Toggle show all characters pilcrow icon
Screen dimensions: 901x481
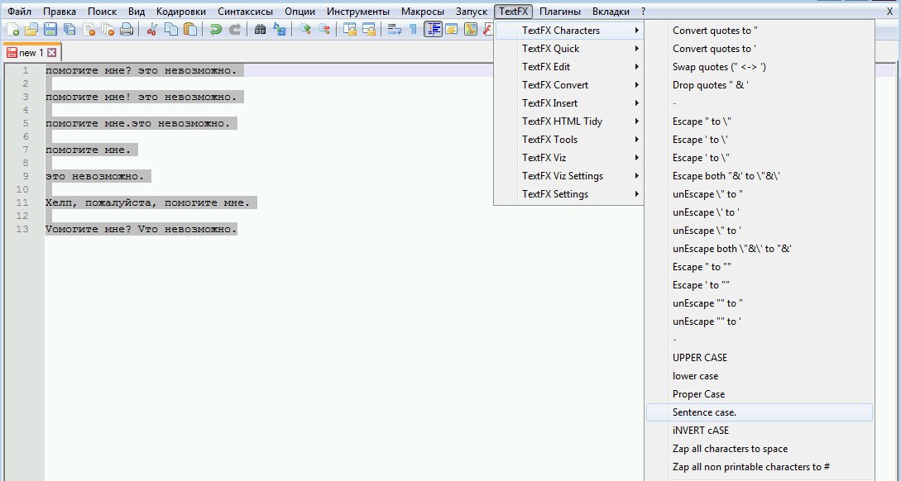point(413,29)
